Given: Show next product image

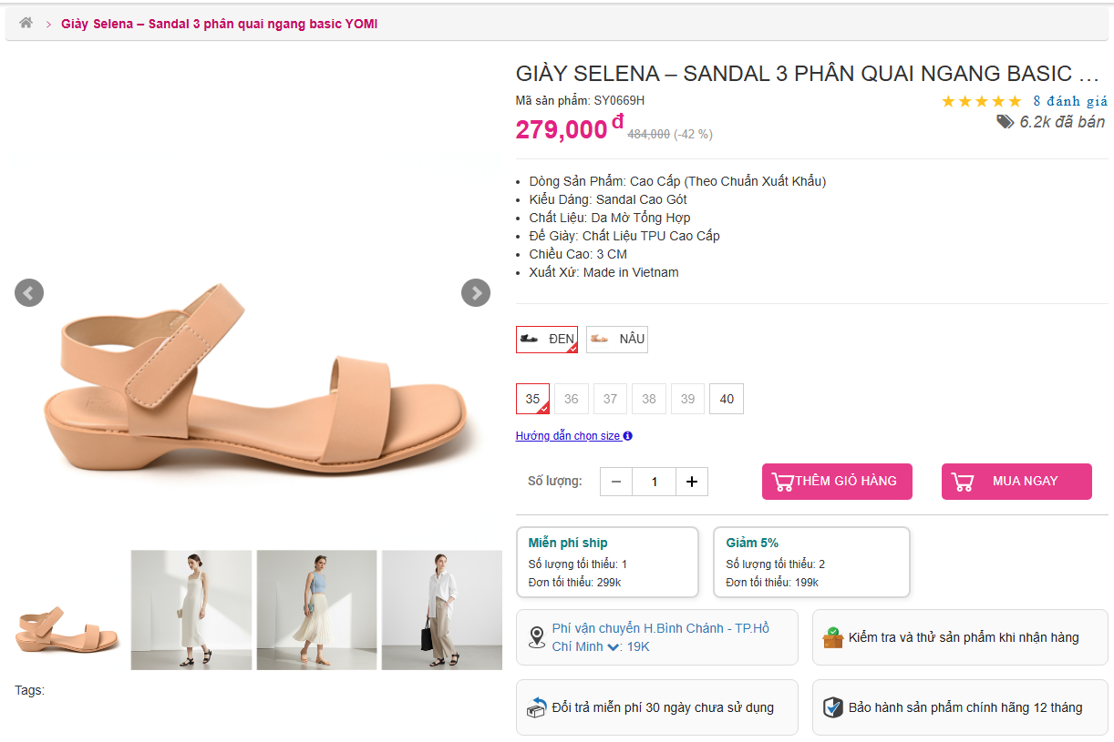Looking at the screenshot, I should pyautogui.click(x=476, y=292).
